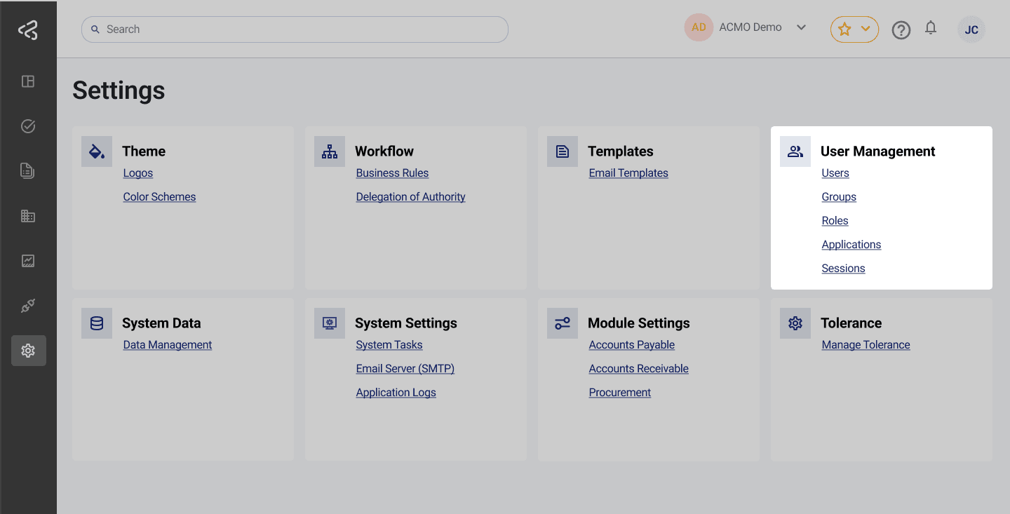Screen dimensions: 1010x514
Task: Click the Theme paint bucket icon
Action: pos(96,151)
